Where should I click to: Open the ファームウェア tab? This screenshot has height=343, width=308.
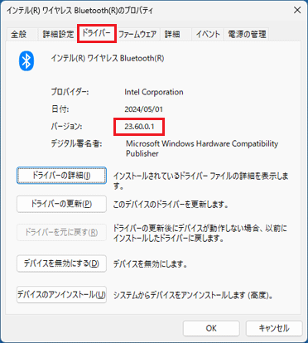click(x=137, y=34)
